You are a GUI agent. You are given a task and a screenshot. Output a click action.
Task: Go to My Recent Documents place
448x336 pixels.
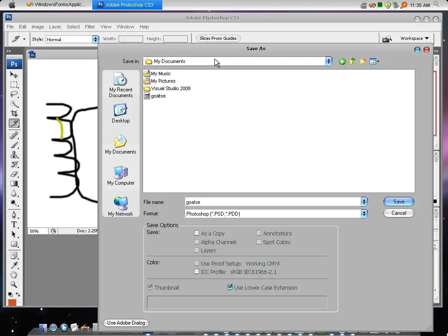pyautogui.click(x=121, y=85)
